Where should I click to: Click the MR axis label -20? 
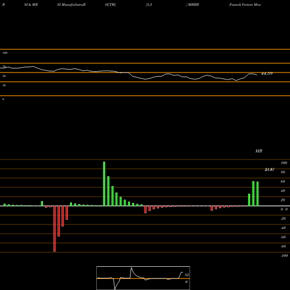click(283, 219)
